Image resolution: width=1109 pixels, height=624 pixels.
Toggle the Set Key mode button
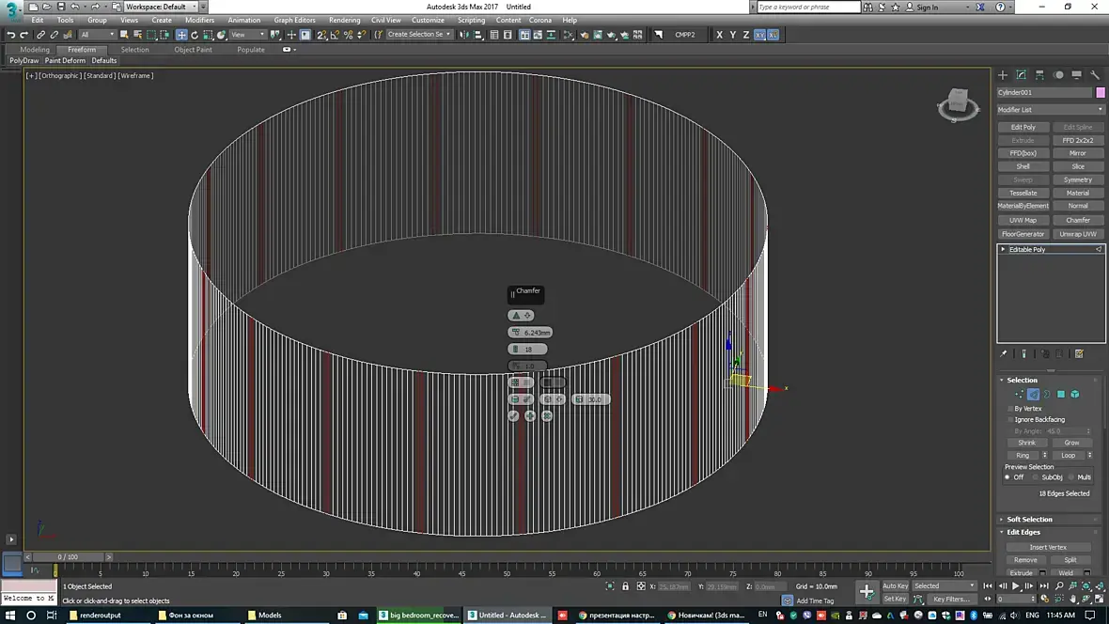pyautogui.click(x=895, y=599)
